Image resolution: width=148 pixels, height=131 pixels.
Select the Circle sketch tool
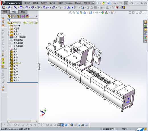click(x=32, y=7)
